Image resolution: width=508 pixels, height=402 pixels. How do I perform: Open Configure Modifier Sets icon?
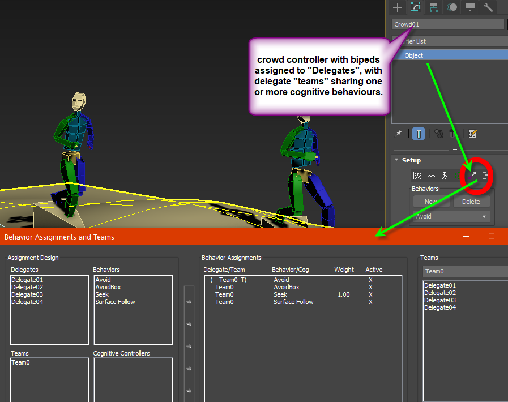pos(472,134)
